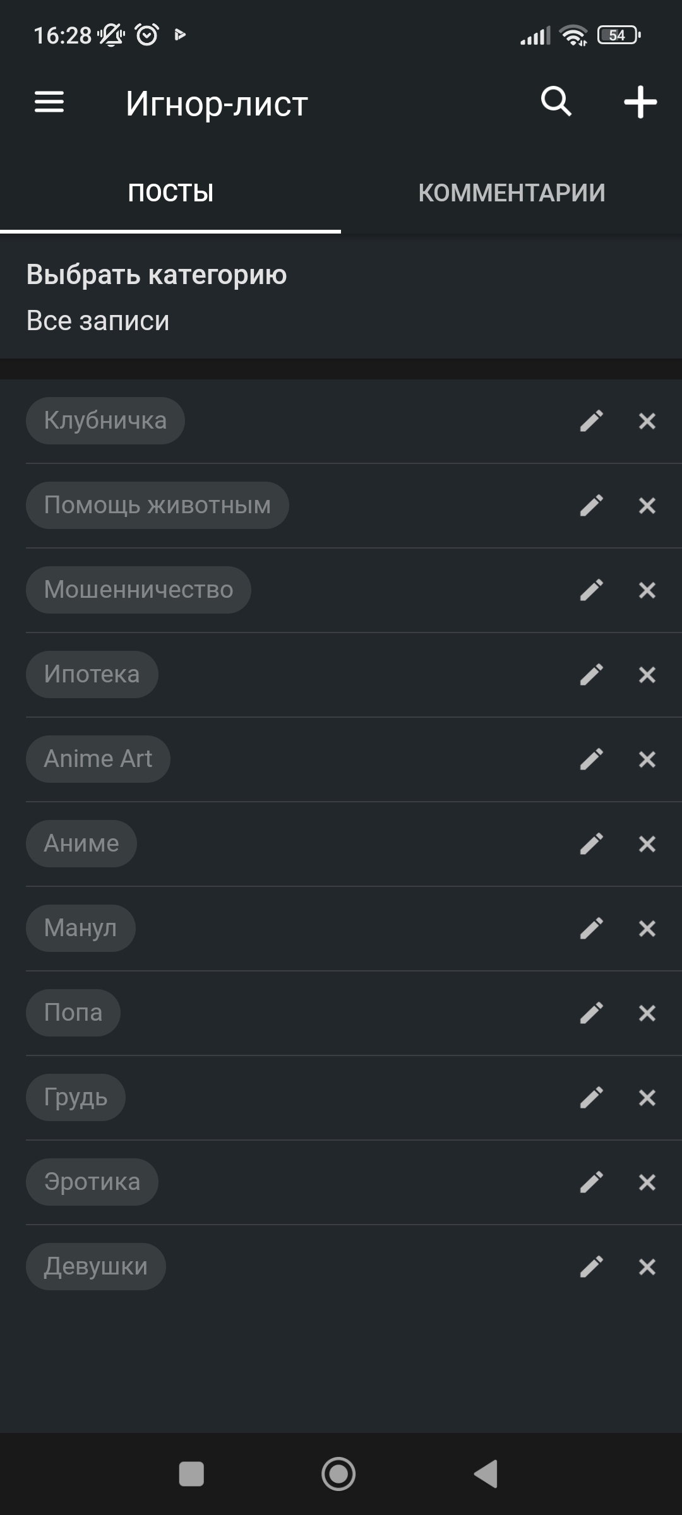Tap the search magnifier icon

coord(556,102)
